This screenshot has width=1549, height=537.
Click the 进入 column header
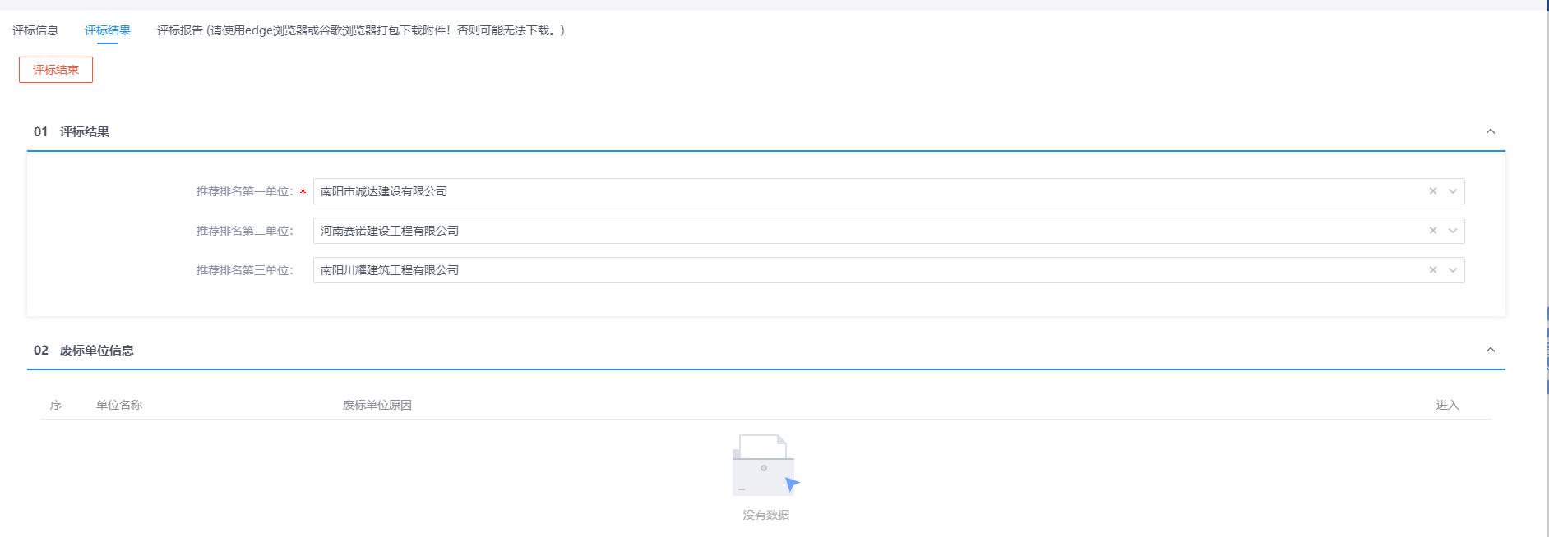pyautogui.click(x=1447, y=405)
